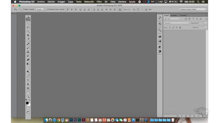219x123 pixels.
Task: Click the Relleno value field
Action: (x=202, y=28)
